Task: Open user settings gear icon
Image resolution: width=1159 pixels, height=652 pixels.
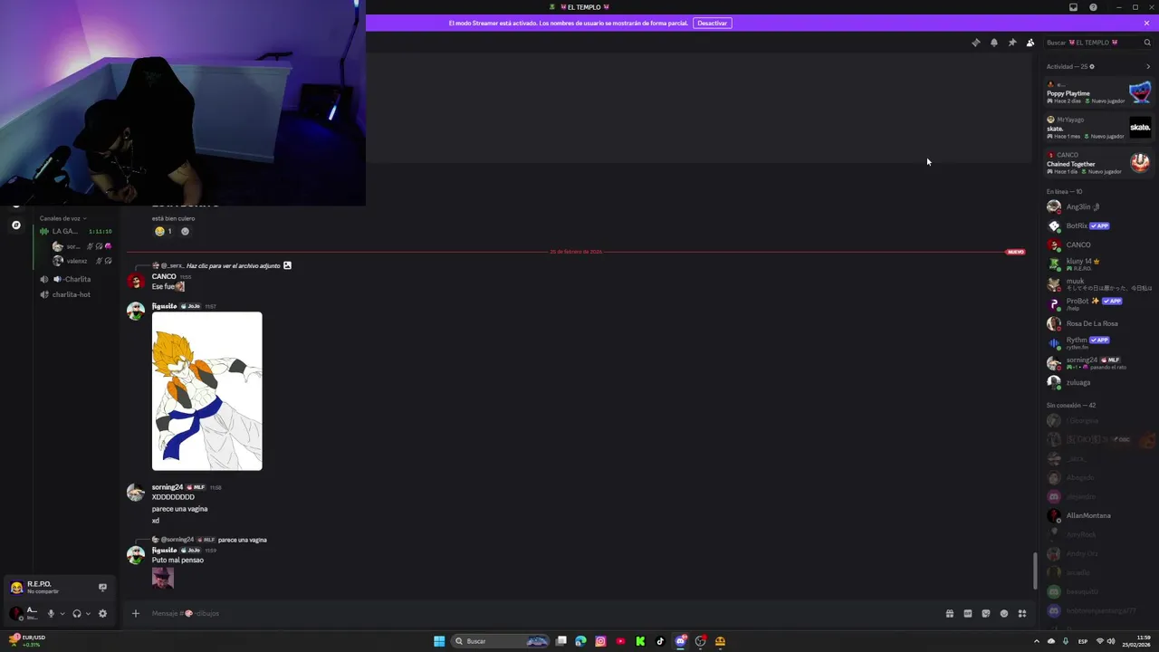Action: pos(102,613)
